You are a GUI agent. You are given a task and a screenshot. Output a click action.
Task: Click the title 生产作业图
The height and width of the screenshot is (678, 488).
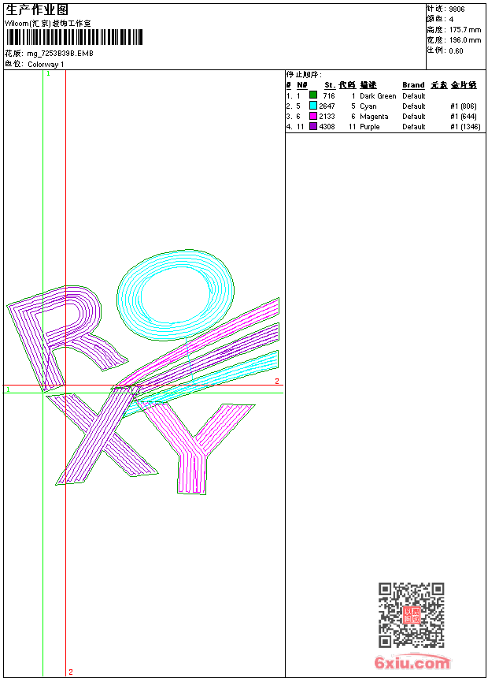pyautogui.click(x=37, y=10)
